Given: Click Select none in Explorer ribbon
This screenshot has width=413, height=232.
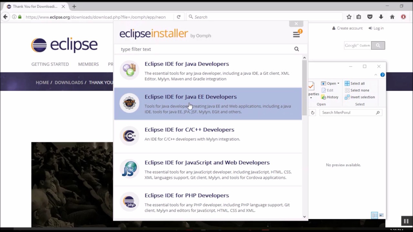Looking at the screenshot, I should tap(357, 90).
